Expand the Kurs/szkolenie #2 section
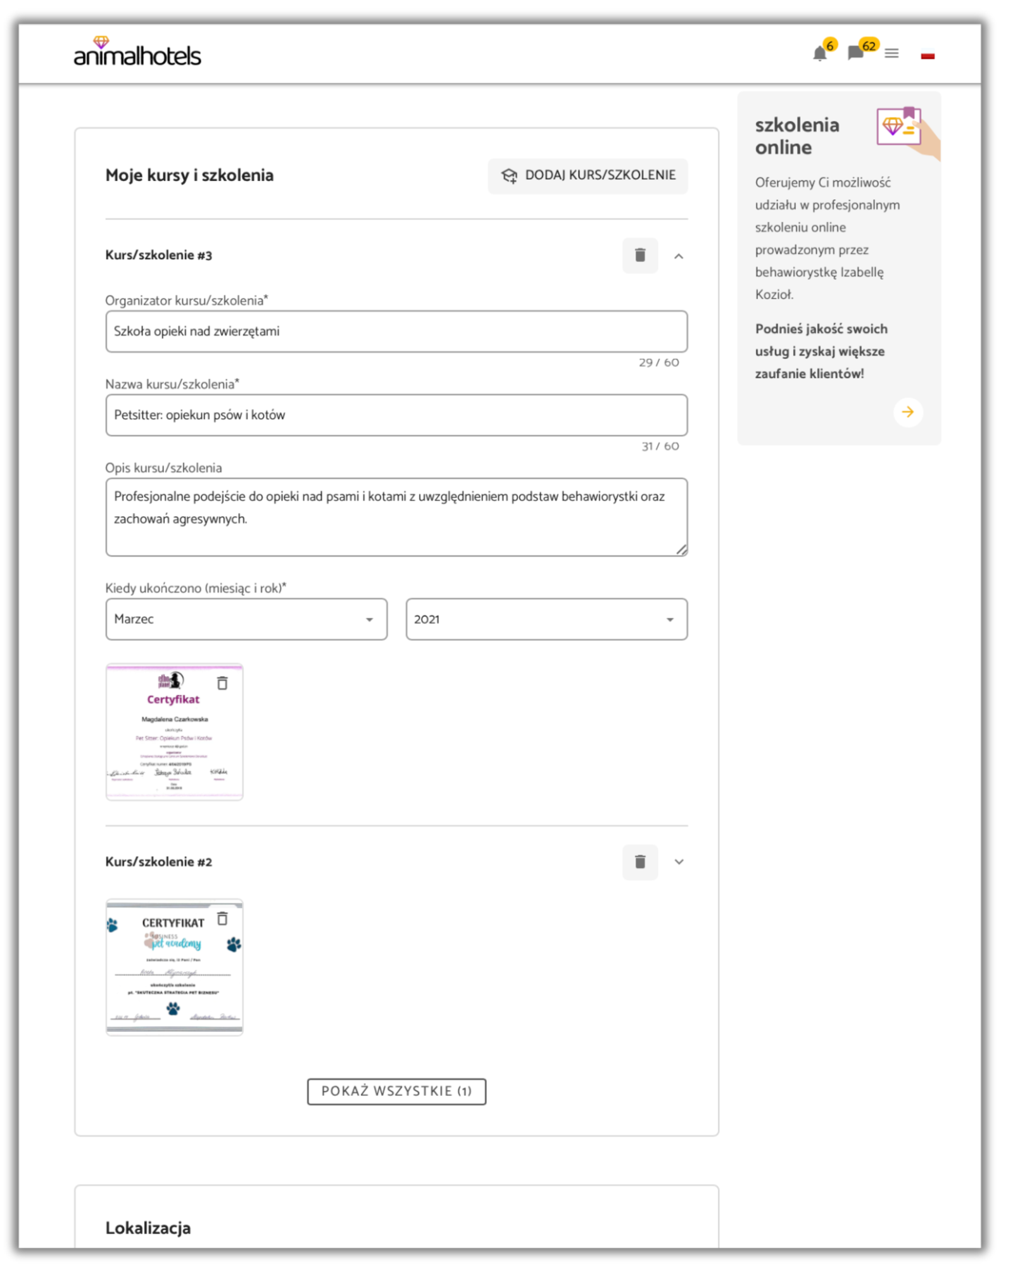Viewport: 1013px width, 1272px height. pyautogui.click(x=679, y=862)
